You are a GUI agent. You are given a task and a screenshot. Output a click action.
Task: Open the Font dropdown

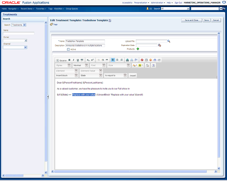pos(98,65)
